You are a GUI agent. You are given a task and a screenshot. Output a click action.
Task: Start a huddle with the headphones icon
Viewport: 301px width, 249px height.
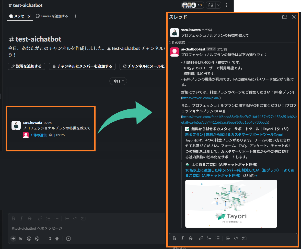click(x=211, y=5)
